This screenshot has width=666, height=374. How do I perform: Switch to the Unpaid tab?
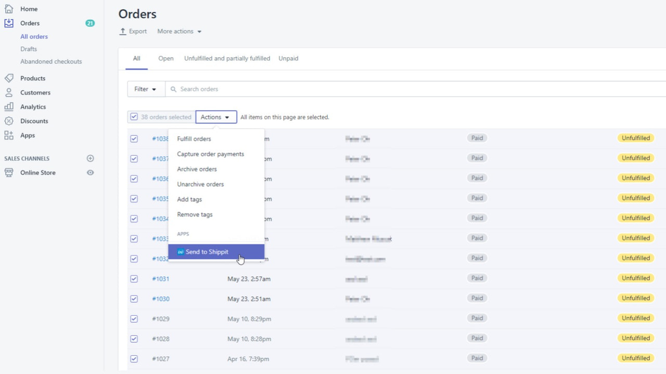(288, 58)
